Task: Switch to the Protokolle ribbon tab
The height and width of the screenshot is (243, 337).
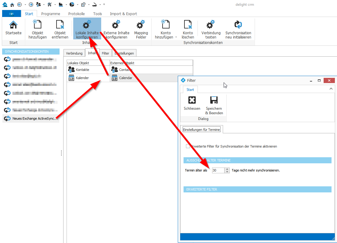Action: click(x=76, y=14)
